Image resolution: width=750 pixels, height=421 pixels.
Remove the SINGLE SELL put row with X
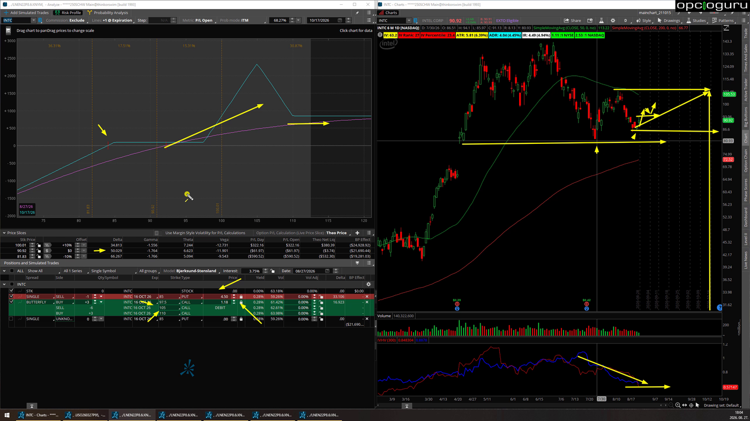pyautogui.click(x=367, y=296)
